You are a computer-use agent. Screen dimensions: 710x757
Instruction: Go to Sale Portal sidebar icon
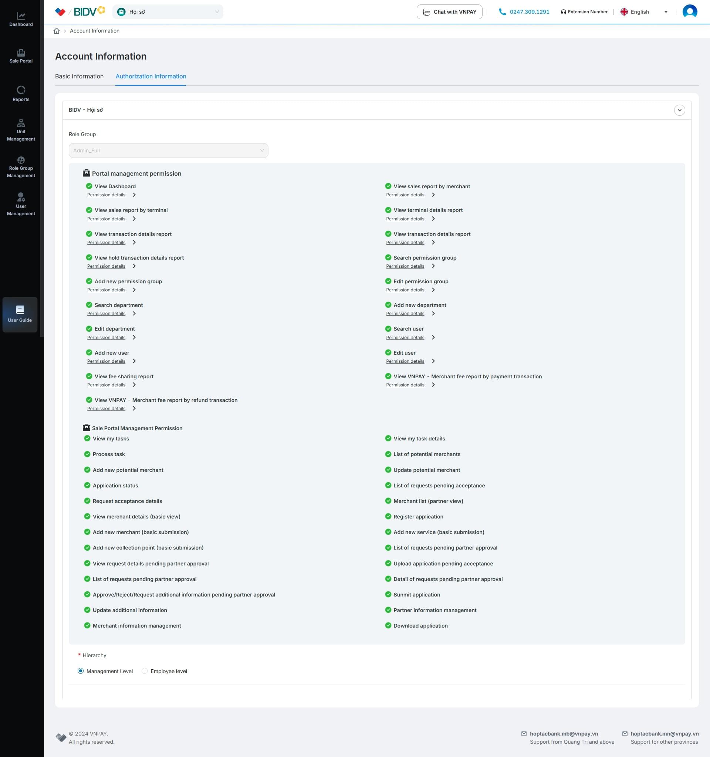[x=21, y=56]
